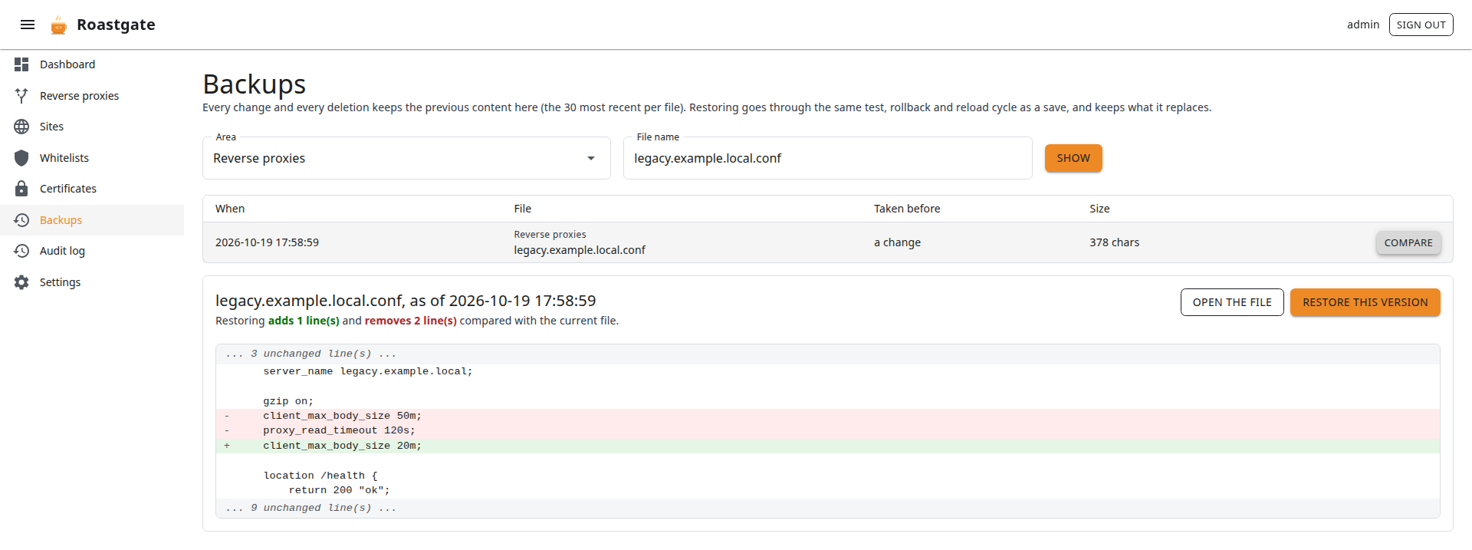
Task: Click the Backups page heading
Action: (255, 84)
